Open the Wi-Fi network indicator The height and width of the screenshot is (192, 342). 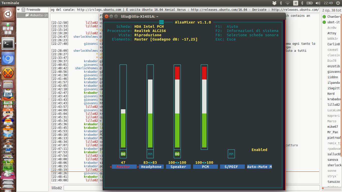[288, 3]
